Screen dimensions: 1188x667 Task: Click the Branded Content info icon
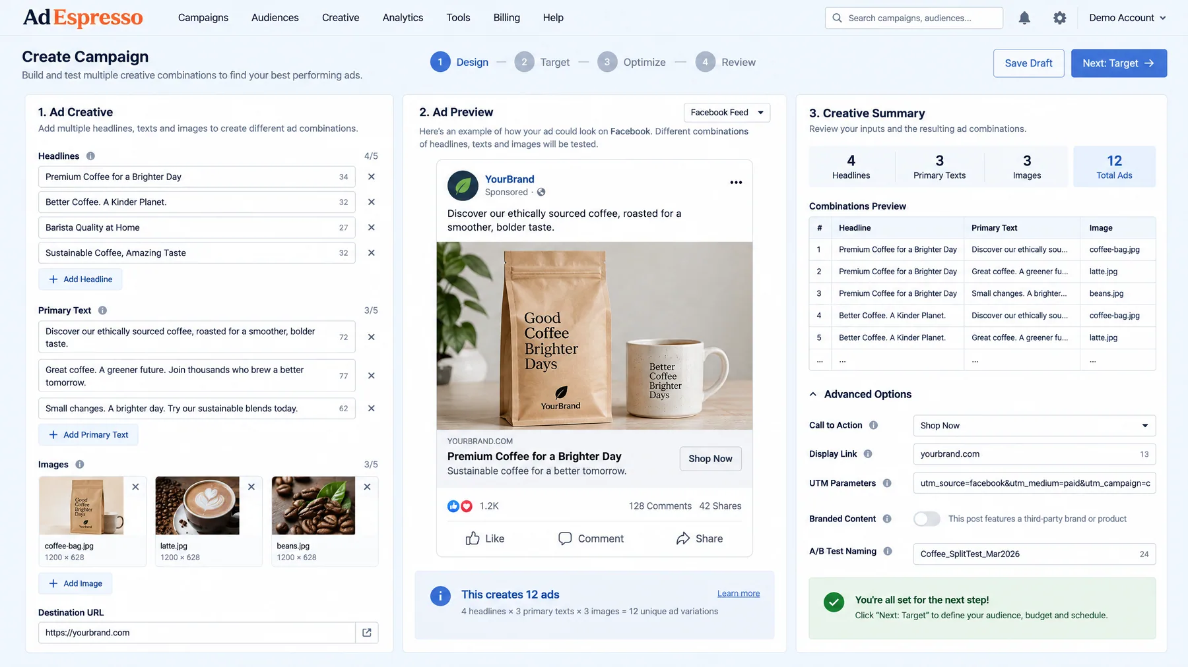point(887,519)
